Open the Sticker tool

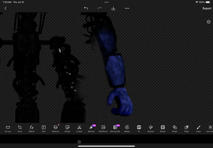coord(68,129)
